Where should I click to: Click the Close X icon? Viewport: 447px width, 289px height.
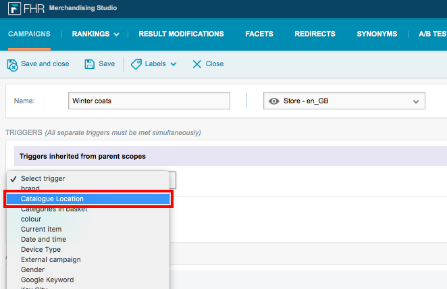[196, 64]
